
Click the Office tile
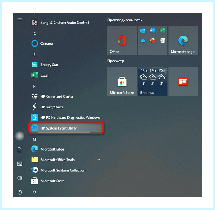[122, 40]
